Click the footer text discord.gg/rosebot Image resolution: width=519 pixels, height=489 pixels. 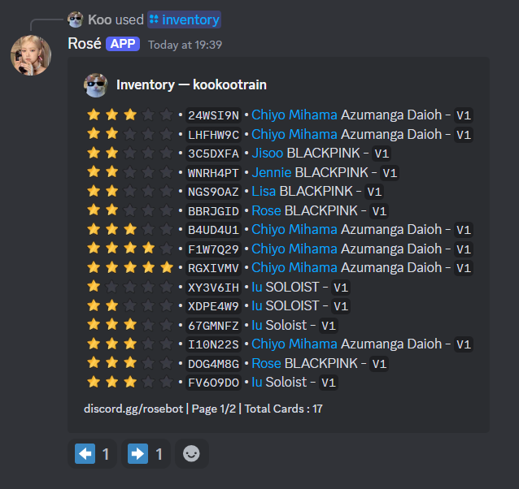(133, 409)
